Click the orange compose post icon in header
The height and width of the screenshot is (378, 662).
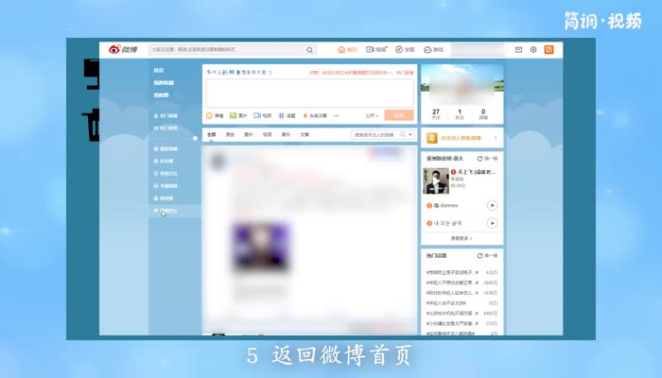[x=549, y=49]
